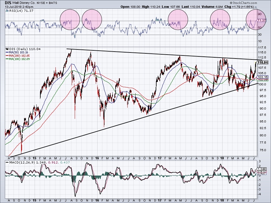
Task: Click the 87.5 price axis label
Action: pyautogui.click(x=262, y=115)
